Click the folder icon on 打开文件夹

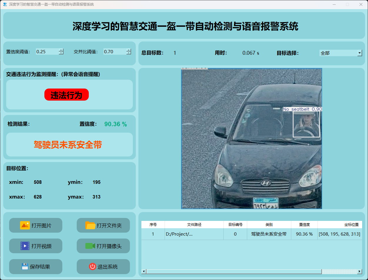point(90,225)
